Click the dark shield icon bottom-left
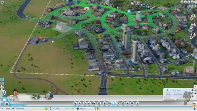 6,104
